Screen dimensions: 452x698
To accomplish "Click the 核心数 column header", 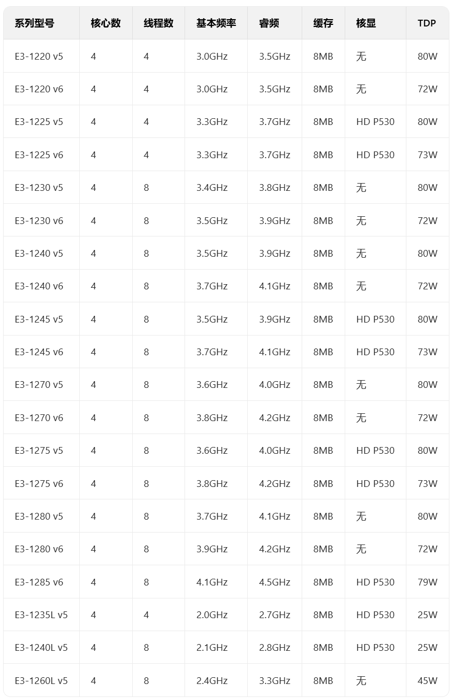I will pyautogui.click(x=106, y=23).
